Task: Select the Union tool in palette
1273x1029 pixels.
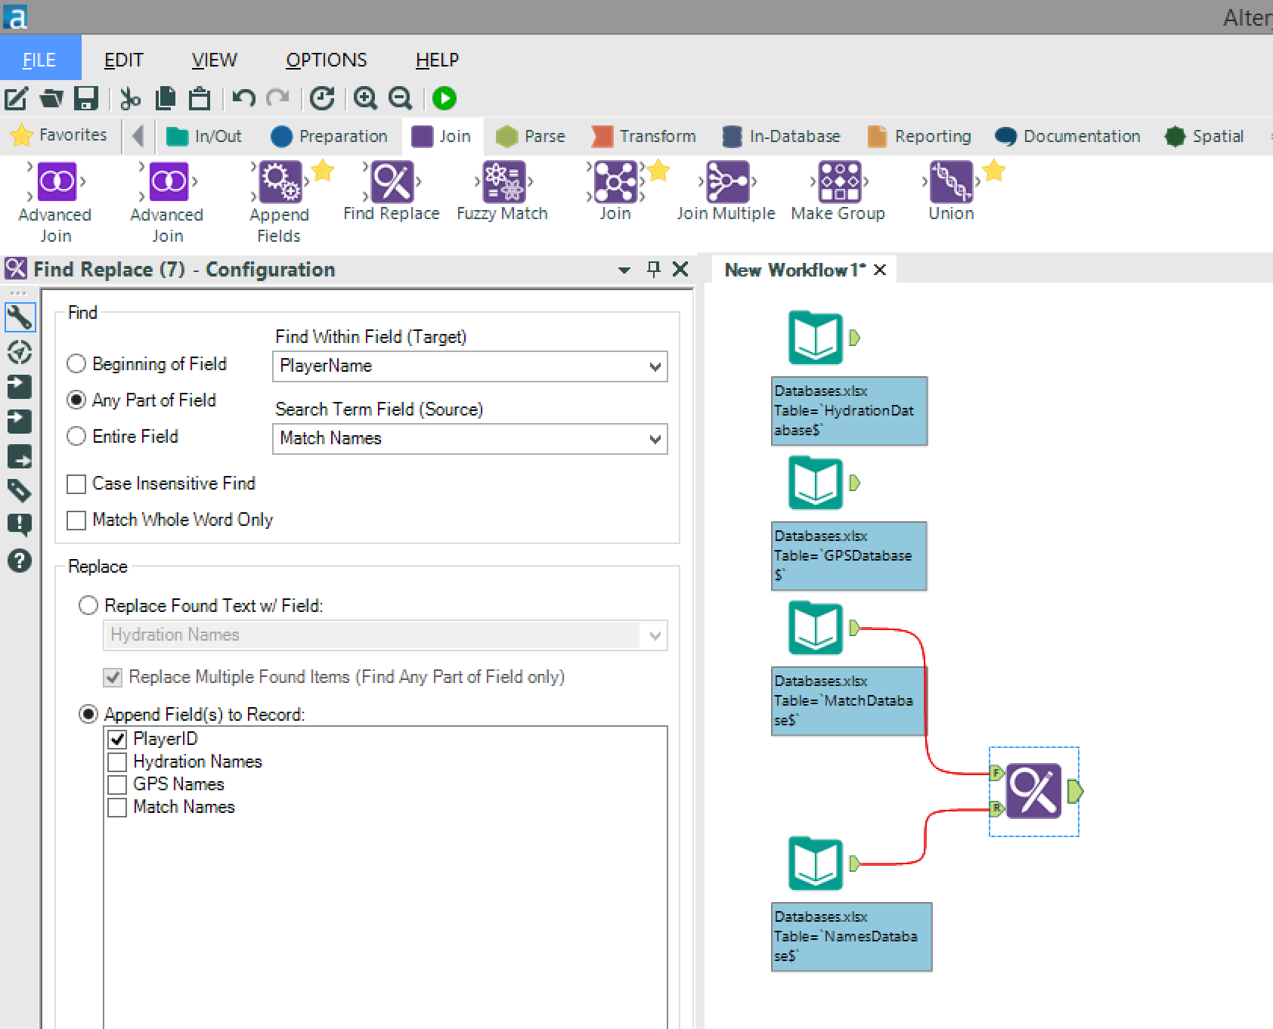Action: (951, 182)
